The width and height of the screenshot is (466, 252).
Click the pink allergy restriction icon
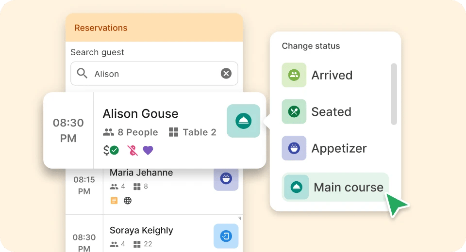point(133,151)
